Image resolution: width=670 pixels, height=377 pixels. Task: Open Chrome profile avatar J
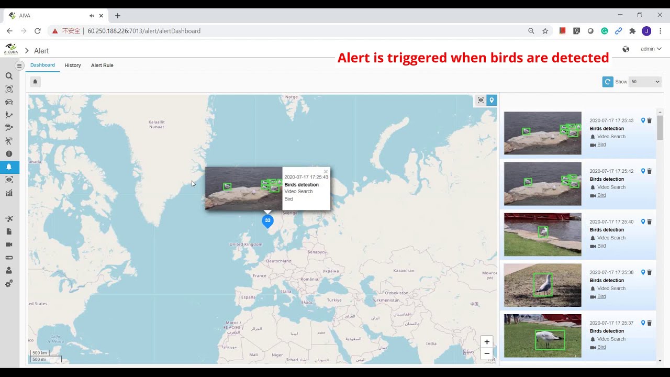(x=646, y=31)
